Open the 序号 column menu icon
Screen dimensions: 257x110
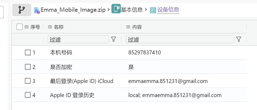tap(27, 27)
